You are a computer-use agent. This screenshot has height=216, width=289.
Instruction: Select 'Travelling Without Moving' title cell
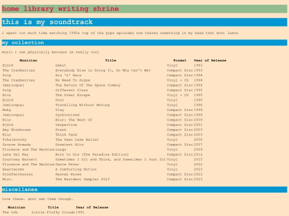(82, 105)
